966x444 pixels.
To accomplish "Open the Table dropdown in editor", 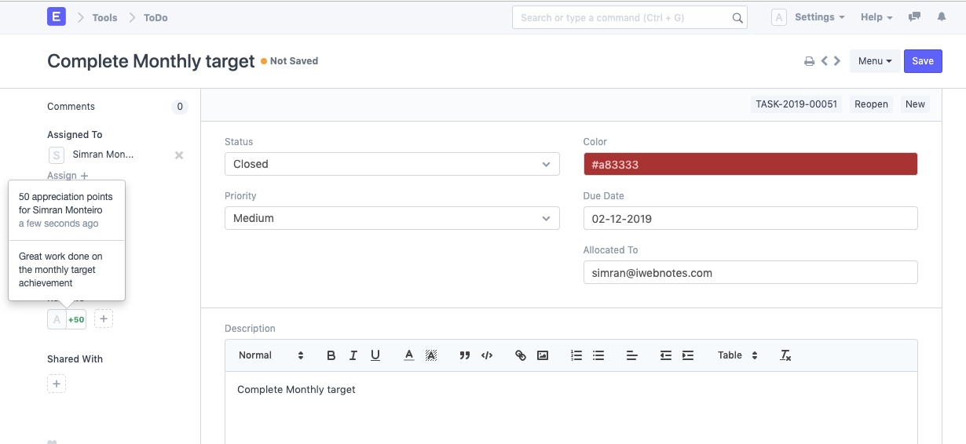I will [x=737, y=355].
